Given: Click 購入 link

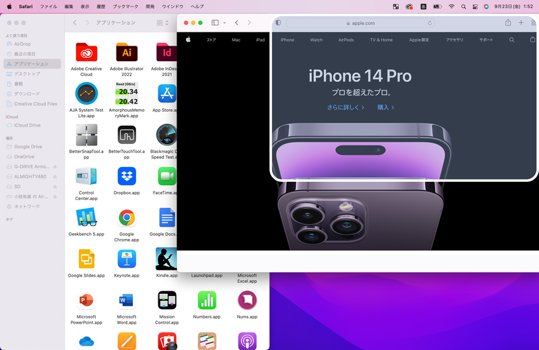Looking at the screenshot, I should [x=385, y=108].
